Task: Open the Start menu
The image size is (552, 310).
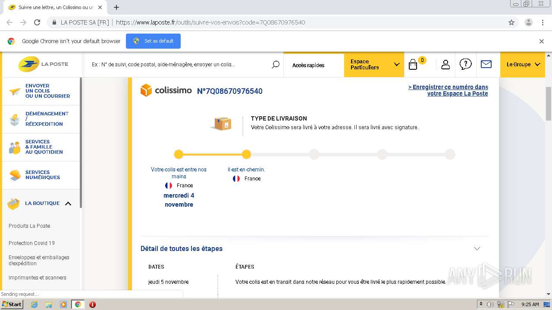Action: tap(12, 304)
